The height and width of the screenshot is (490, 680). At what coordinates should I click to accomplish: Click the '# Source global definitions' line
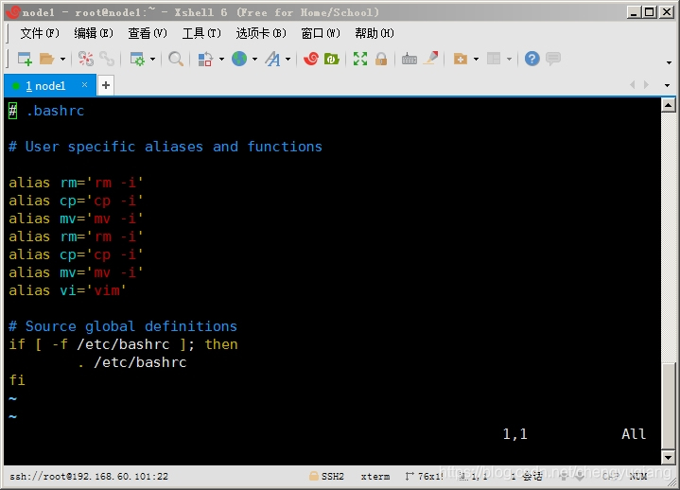coord(123,326)
